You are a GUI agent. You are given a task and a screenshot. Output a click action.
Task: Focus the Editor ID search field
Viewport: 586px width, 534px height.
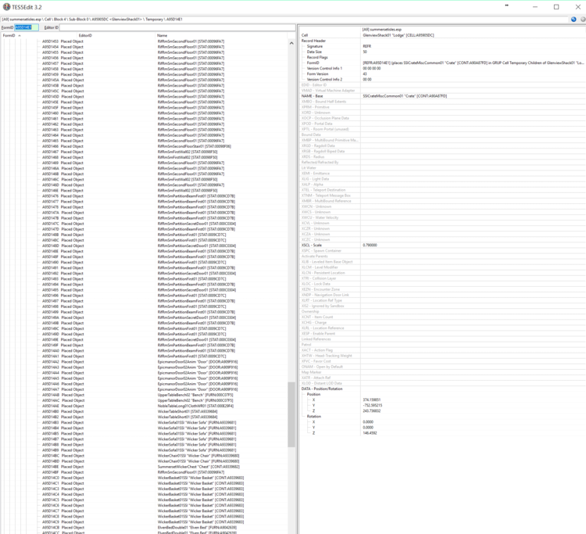click(177, 27)
